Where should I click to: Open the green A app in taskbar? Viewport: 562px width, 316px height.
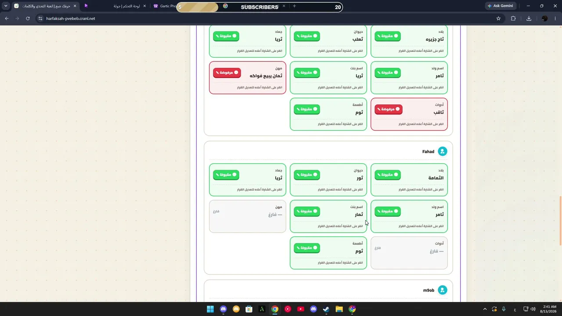[x=262, y=309]
